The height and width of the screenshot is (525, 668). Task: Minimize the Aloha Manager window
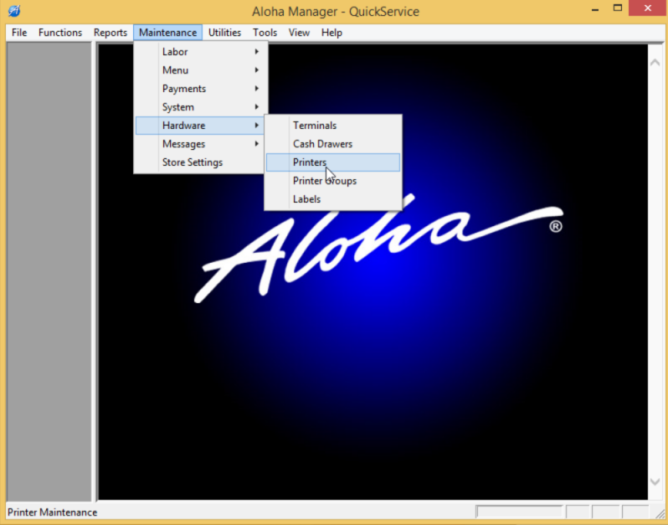595,9
